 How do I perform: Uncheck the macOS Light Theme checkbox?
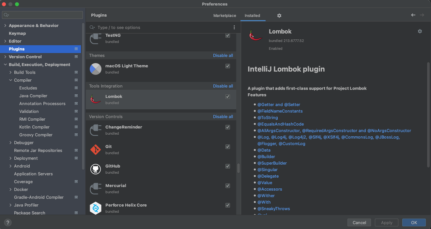(x=228, y=66)
